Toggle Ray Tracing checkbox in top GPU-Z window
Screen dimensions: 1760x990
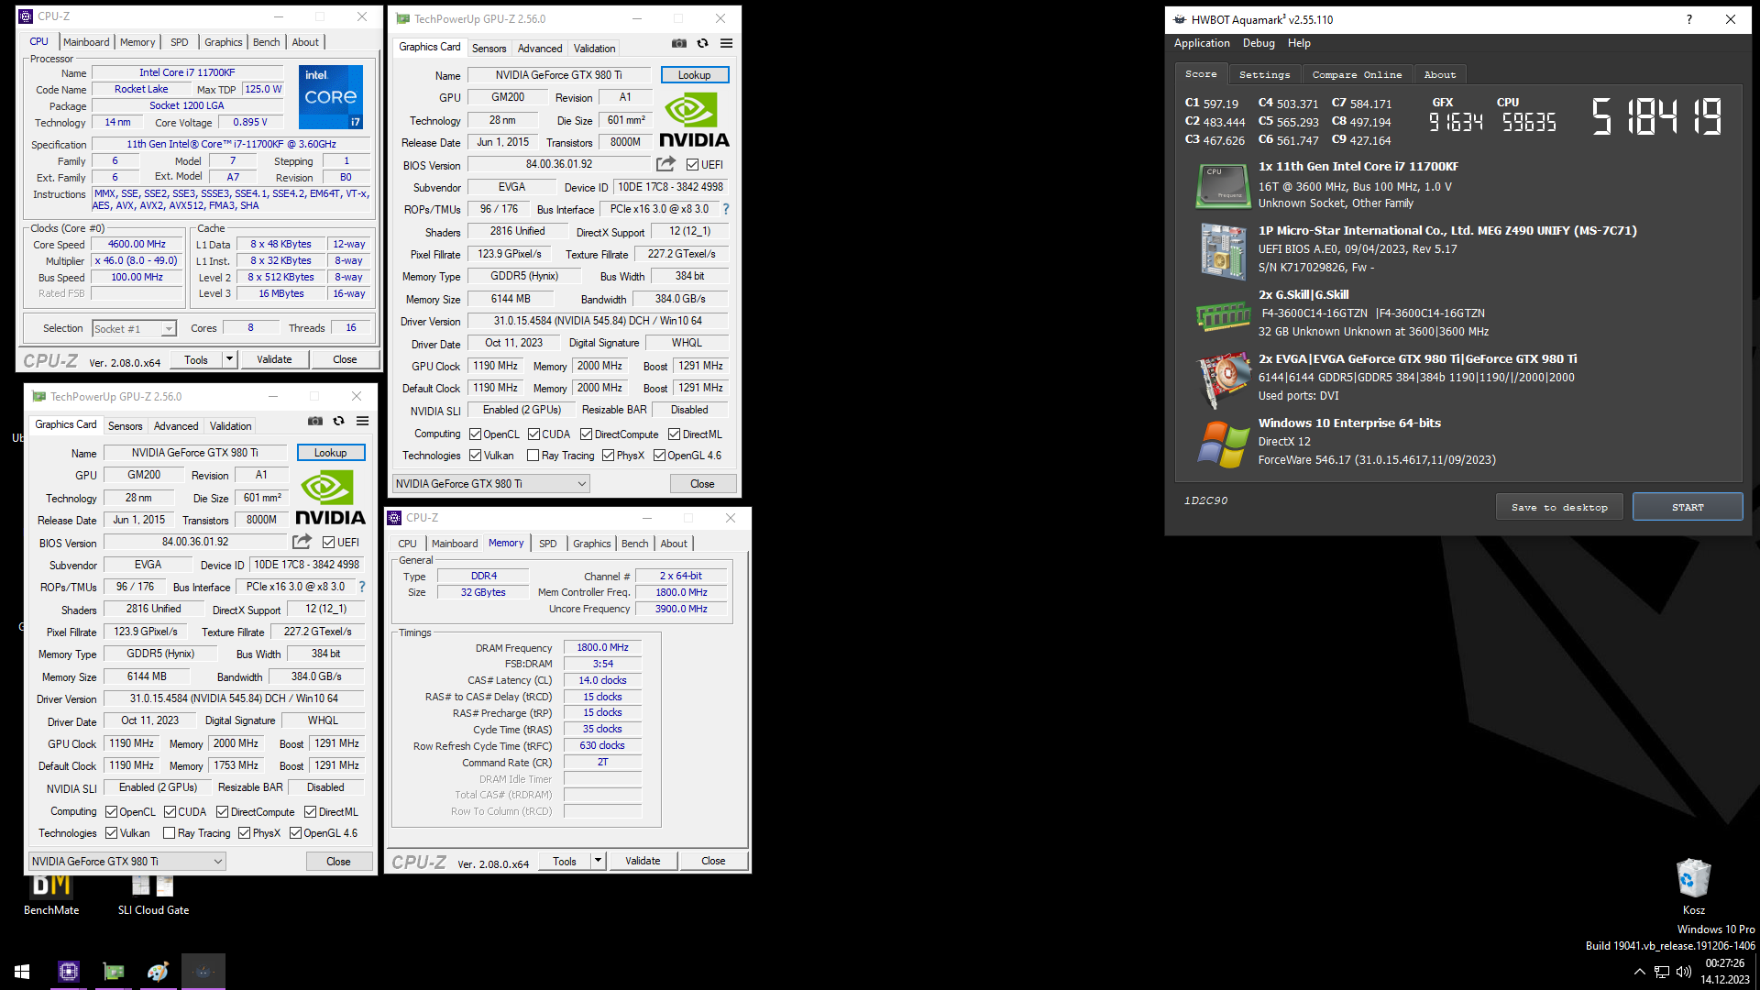pos(533,456)
